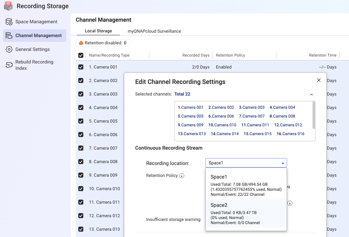This screenshot has width=349, height=237.
Task: Toggle the select-all channels header checkbox
Action: (x=81, y=55)
